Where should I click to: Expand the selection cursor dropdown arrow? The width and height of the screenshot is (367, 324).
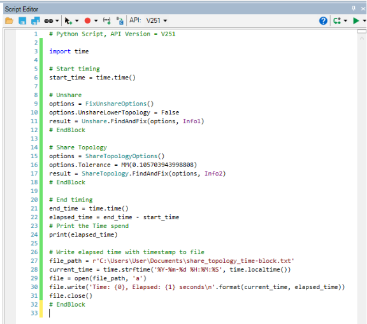[x=76, y=21]
